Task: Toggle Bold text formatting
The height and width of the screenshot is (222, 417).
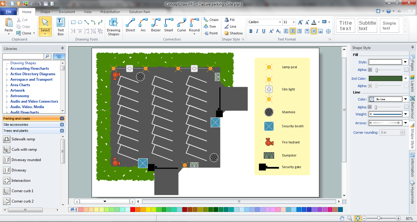Action: pyautogui.click(x=251, y=31)
